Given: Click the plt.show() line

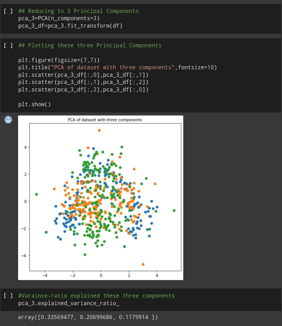Looking at the screenshot, I should [x=34, y=104].
